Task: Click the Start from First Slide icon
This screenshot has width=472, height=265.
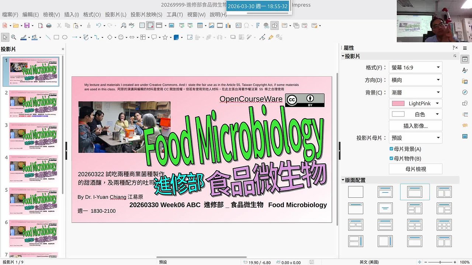Action: 181,25
